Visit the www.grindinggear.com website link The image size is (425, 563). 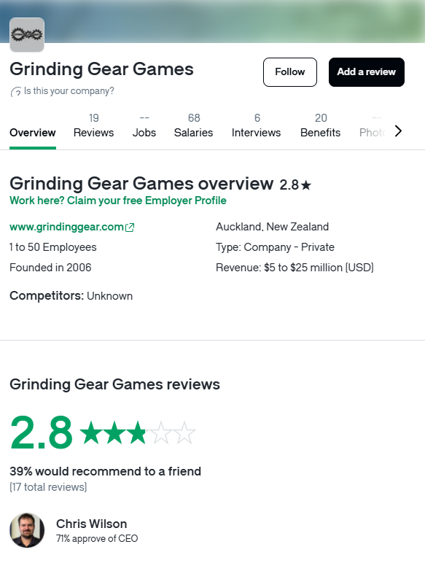[67, 227]
